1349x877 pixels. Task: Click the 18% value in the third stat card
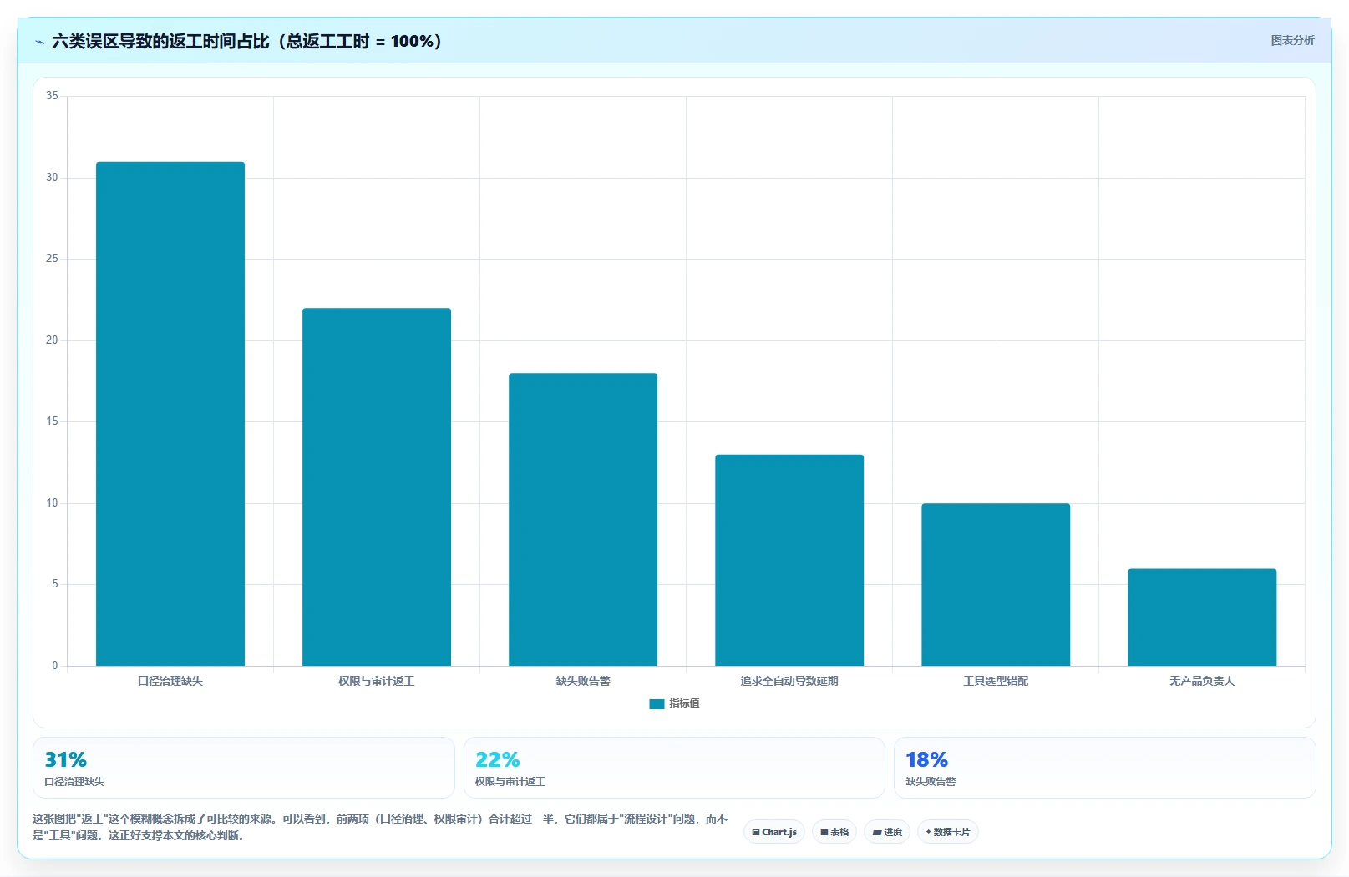coord(927,760)
